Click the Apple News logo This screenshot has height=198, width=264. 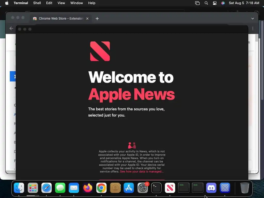click(100, 51)
